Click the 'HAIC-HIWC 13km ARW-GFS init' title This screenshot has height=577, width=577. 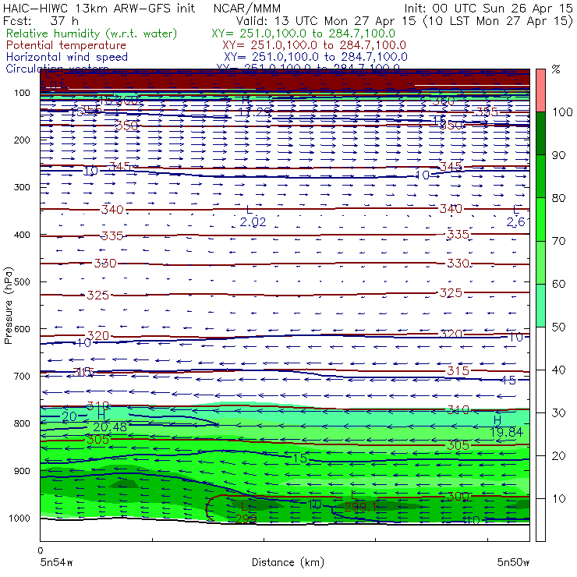click(99, 8)
